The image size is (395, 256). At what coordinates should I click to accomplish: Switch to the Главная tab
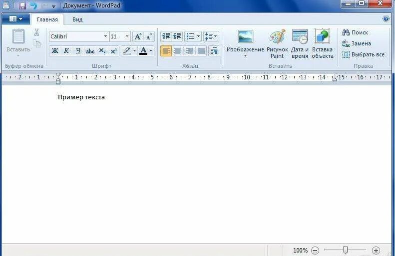pyautogui.click(x=47, y=19)
